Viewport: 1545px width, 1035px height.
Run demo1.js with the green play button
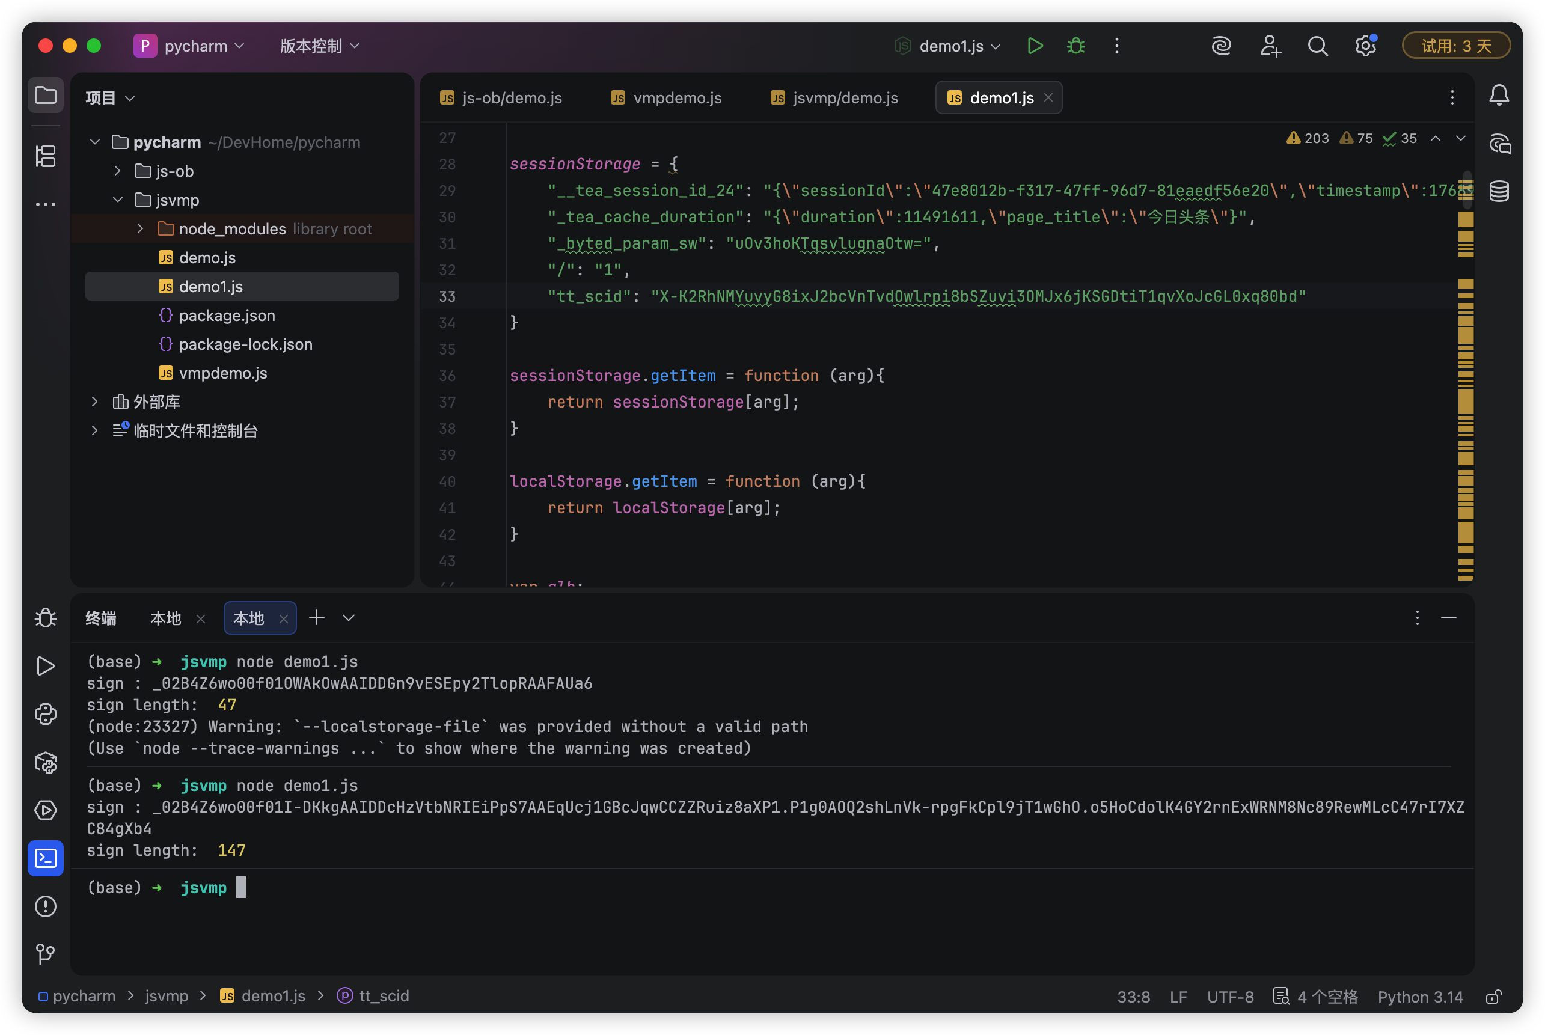point(1035,46)
